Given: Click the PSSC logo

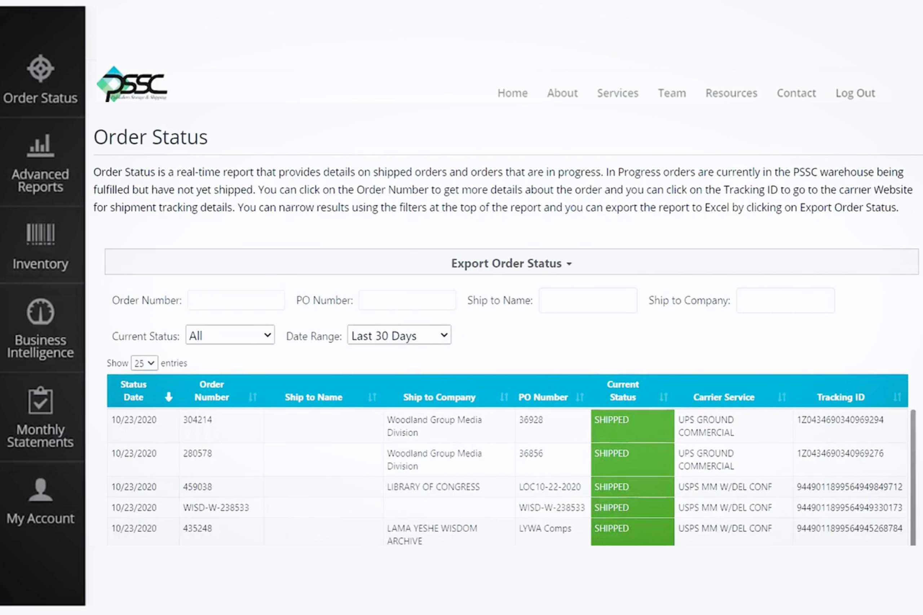Looking at the screenshot, I should tap(133, 85).
